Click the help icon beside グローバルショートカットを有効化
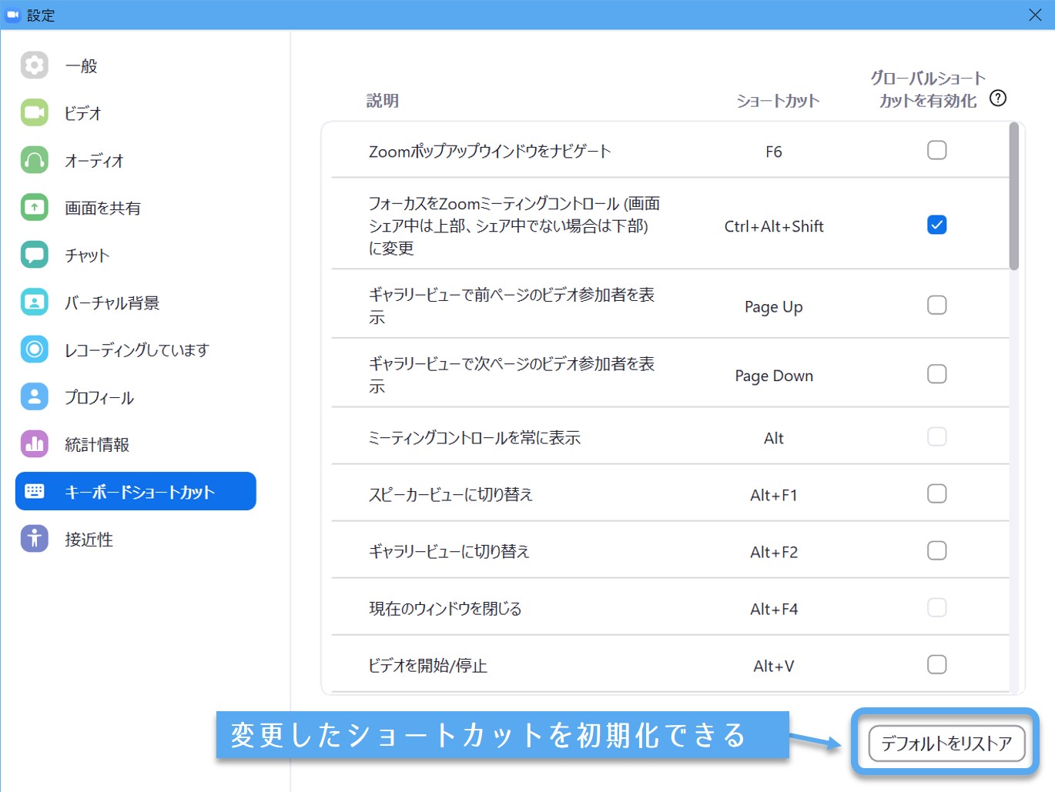 pos(998,99)
